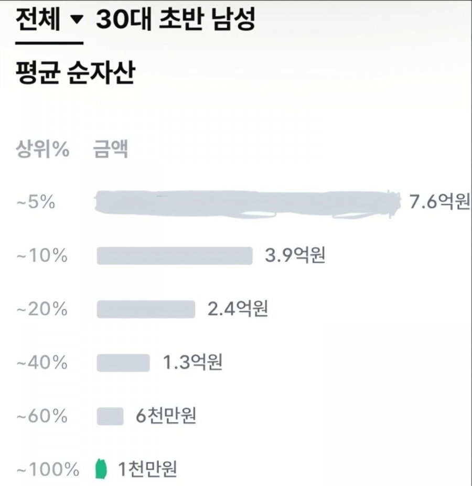
Task: Click the 30대 초반 남성 heading
Action: click(x=176, y=19)
